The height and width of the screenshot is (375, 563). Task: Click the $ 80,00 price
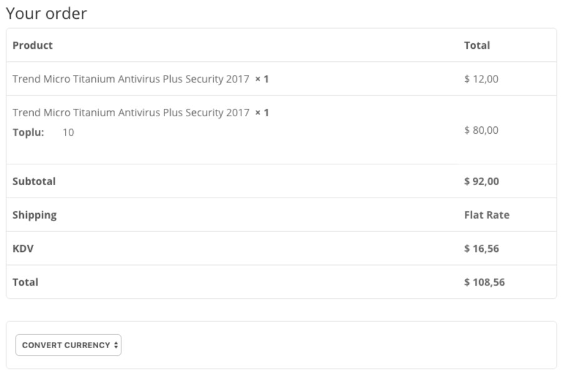click(481, 130)
